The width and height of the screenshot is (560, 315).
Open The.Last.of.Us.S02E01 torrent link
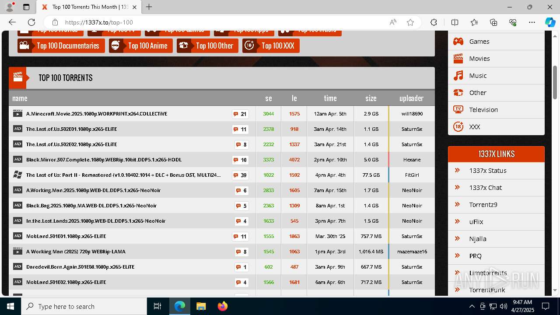[x=71, y=129]
